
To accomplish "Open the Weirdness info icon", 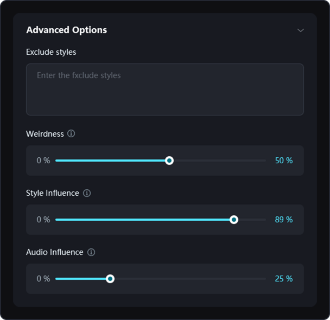I will [x=71, y=133].
